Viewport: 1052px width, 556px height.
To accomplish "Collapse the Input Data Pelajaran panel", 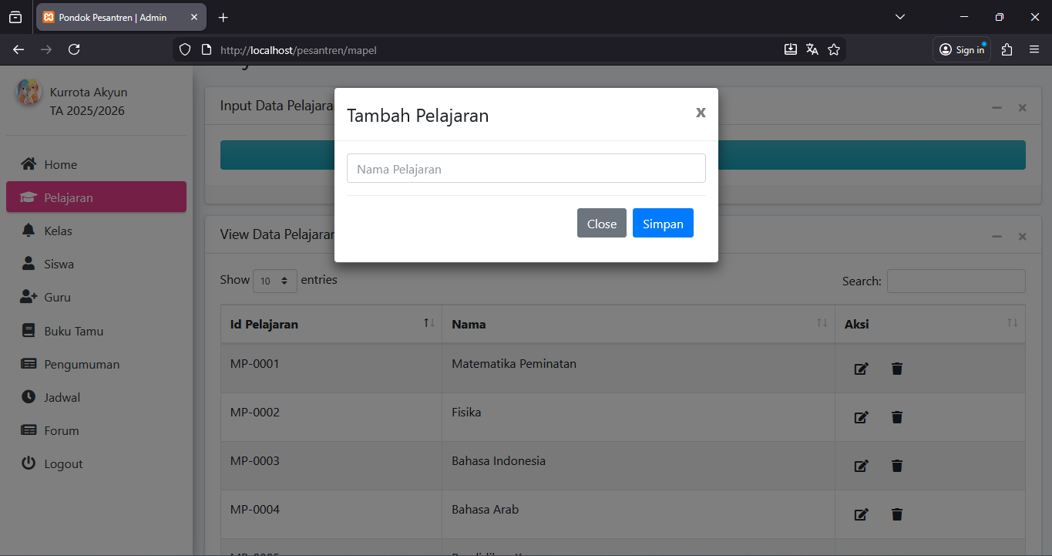I will (997, 108).
